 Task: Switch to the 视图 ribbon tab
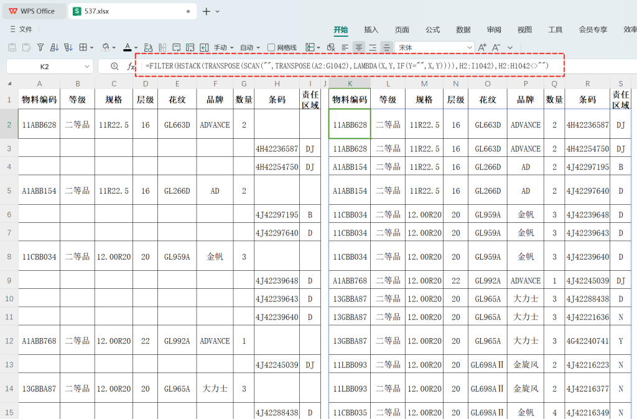524,30
